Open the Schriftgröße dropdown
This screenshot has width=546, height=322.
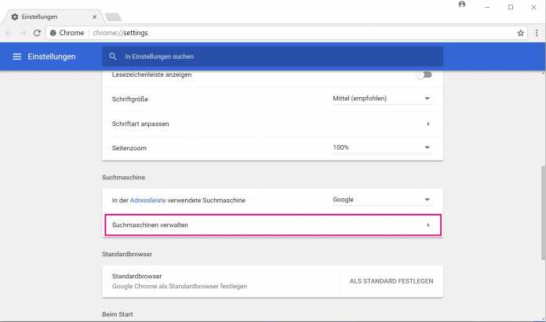coord(381,99)
